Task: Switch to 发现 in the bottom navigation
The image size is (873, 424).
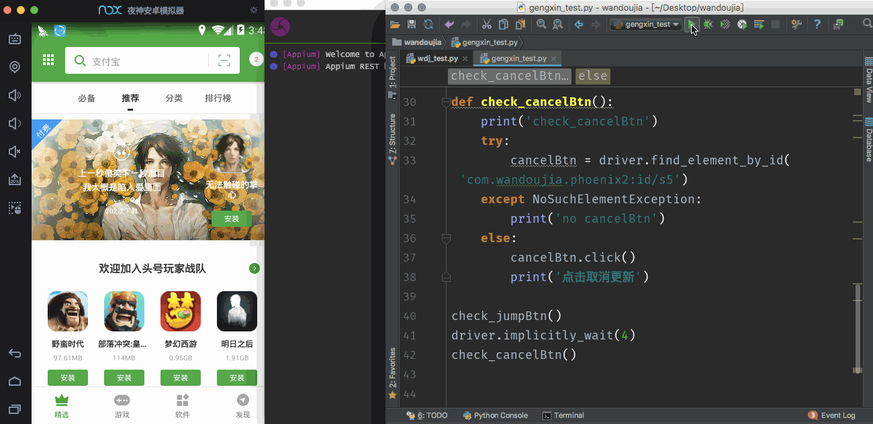Action: coord(243,405)
